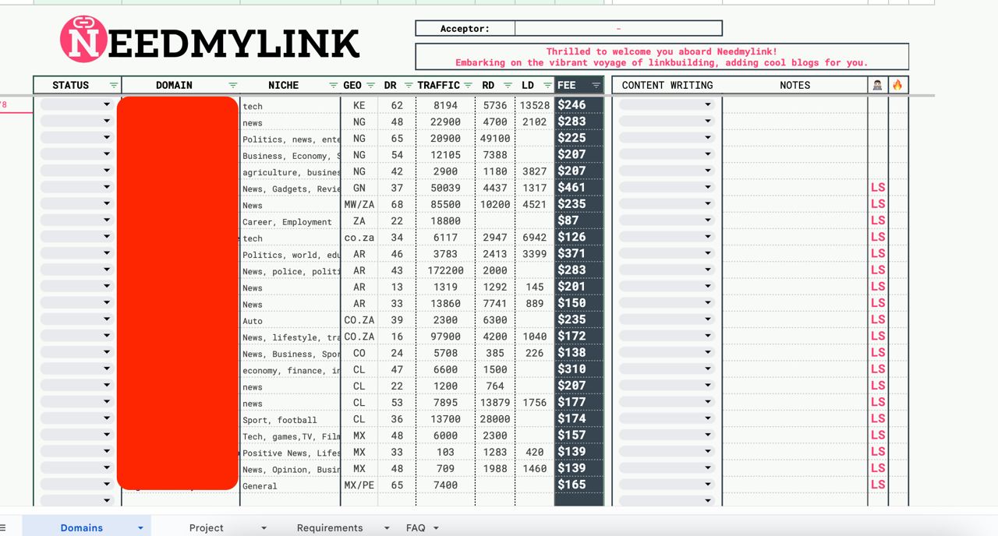Click the LS link in the $165 General row
Screen dimensions: 998x536
click(x=878, y=485)
